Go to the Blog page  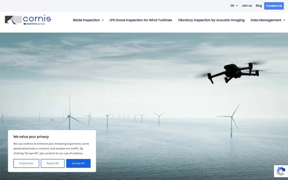click(x=259, y=6)
